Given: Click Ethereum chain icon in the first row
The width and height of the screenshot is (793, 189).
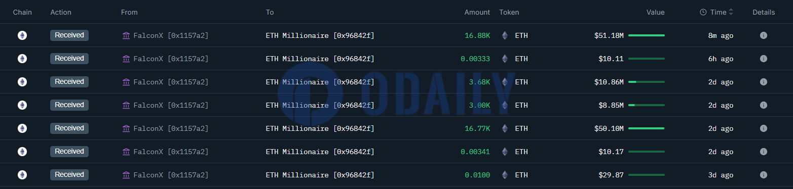Looking at the screenshot, I should click(x=22, y=35).
